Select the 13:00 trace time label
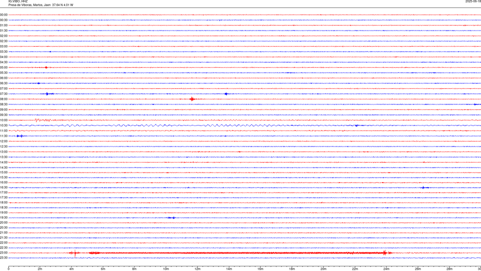481x271 pixels. tap(4, 152)
